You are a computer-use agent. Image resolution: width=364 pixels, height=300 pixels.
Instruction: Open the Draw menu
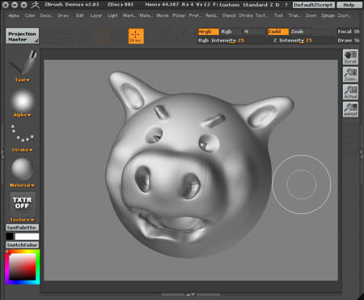pyautogui.click(x=63, y=15)
